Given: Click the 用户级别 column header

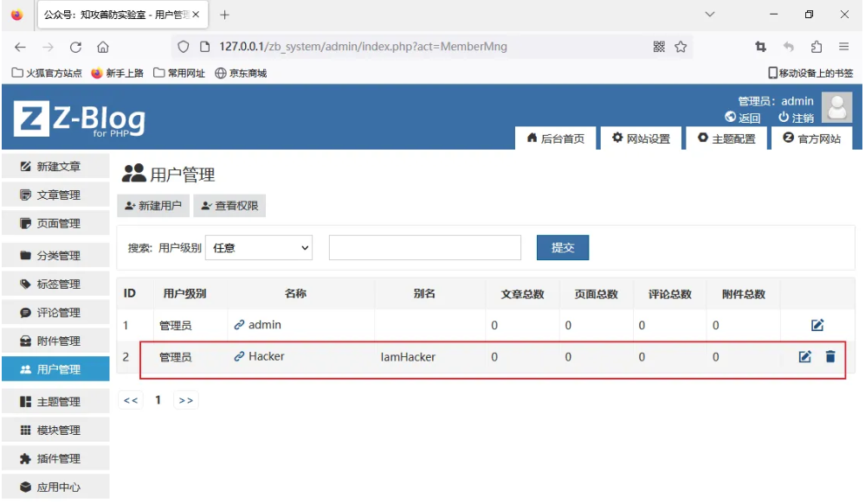Looking at the screenshot, I should click(184, 294).
